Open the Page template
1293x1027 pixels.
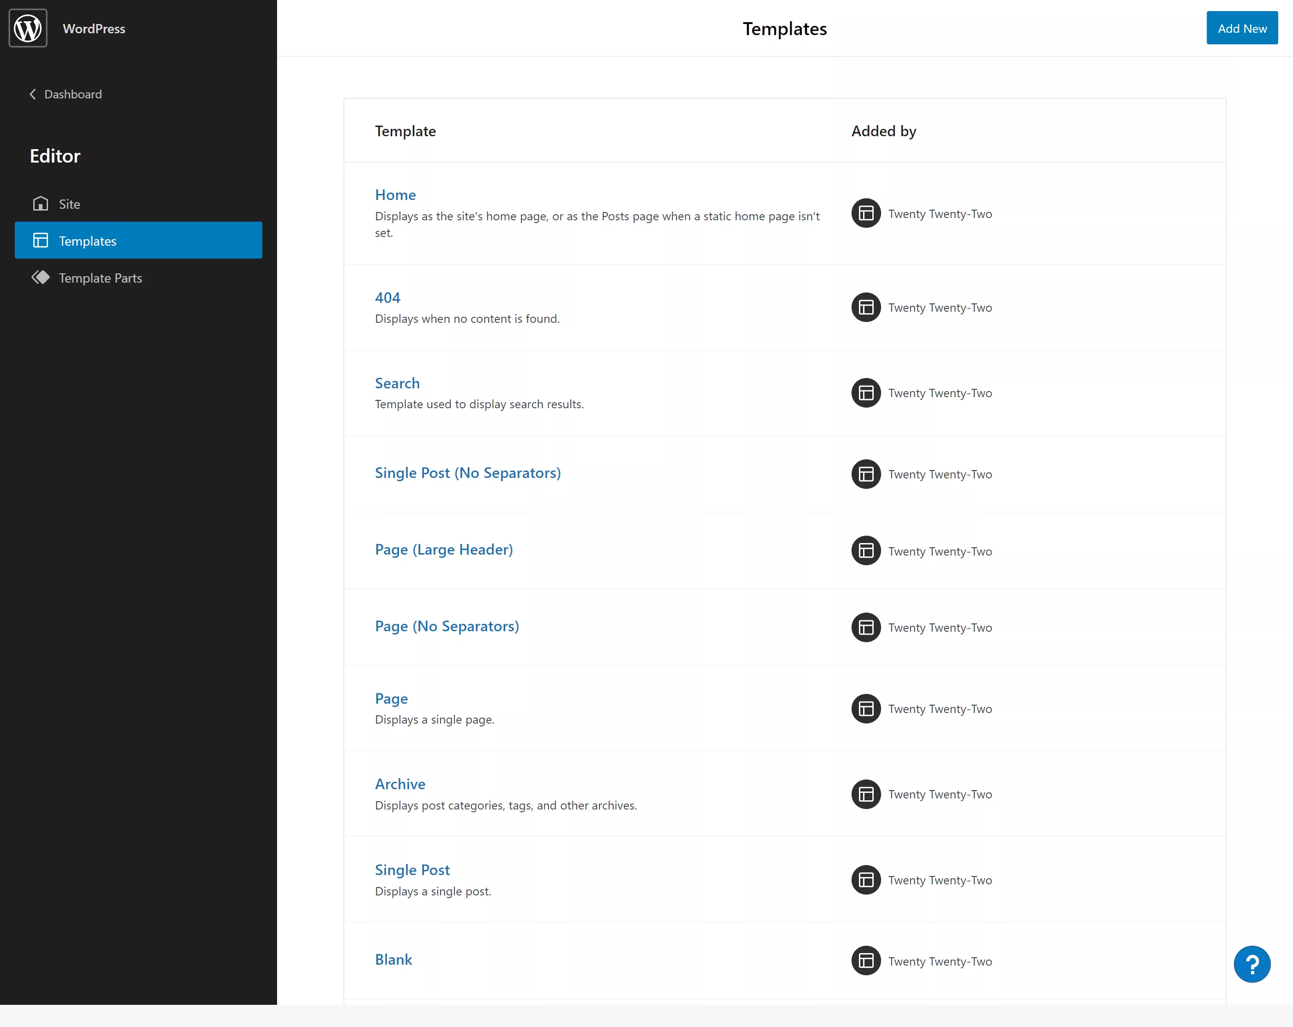click(391, 699)
